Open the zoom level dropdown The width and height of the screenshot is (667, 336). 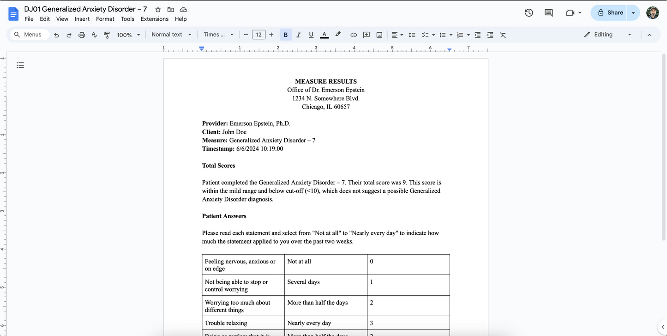click(128, 35)
